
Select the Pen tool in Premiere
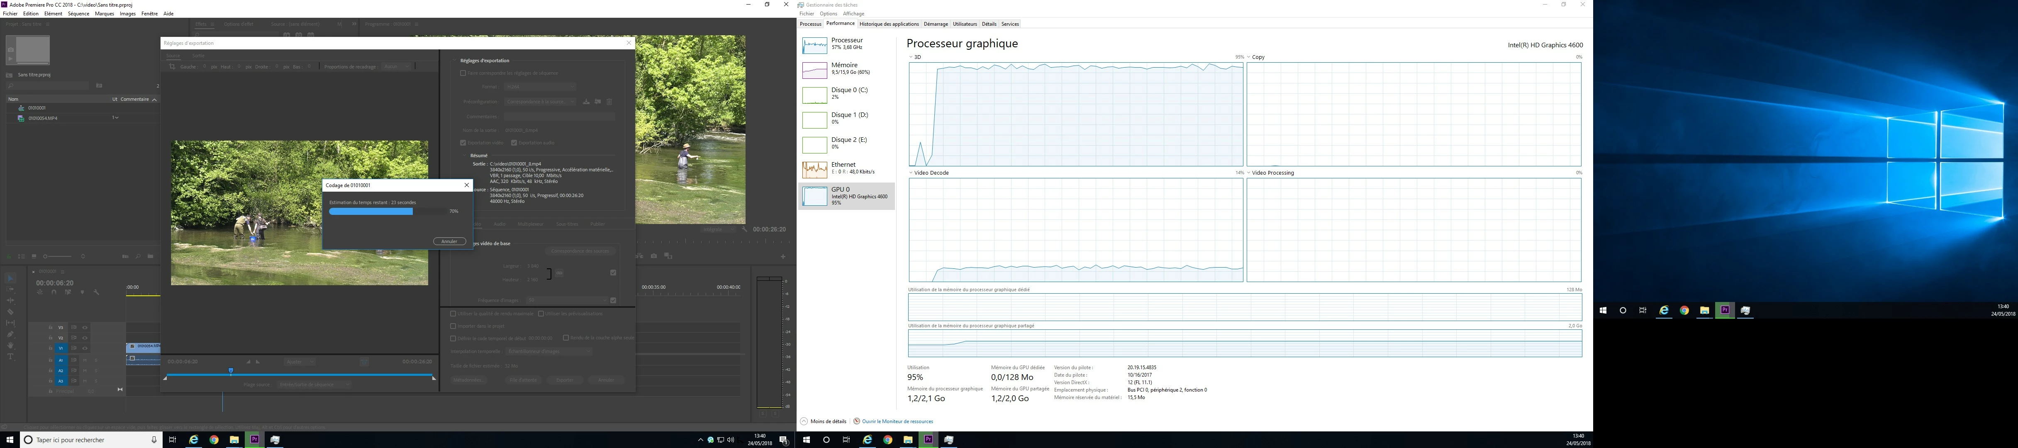point(10,334)
